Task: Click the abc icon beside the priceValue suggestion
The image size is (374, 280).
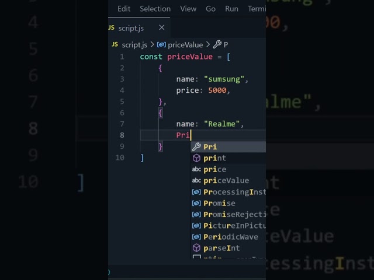Action: (196, 180)
